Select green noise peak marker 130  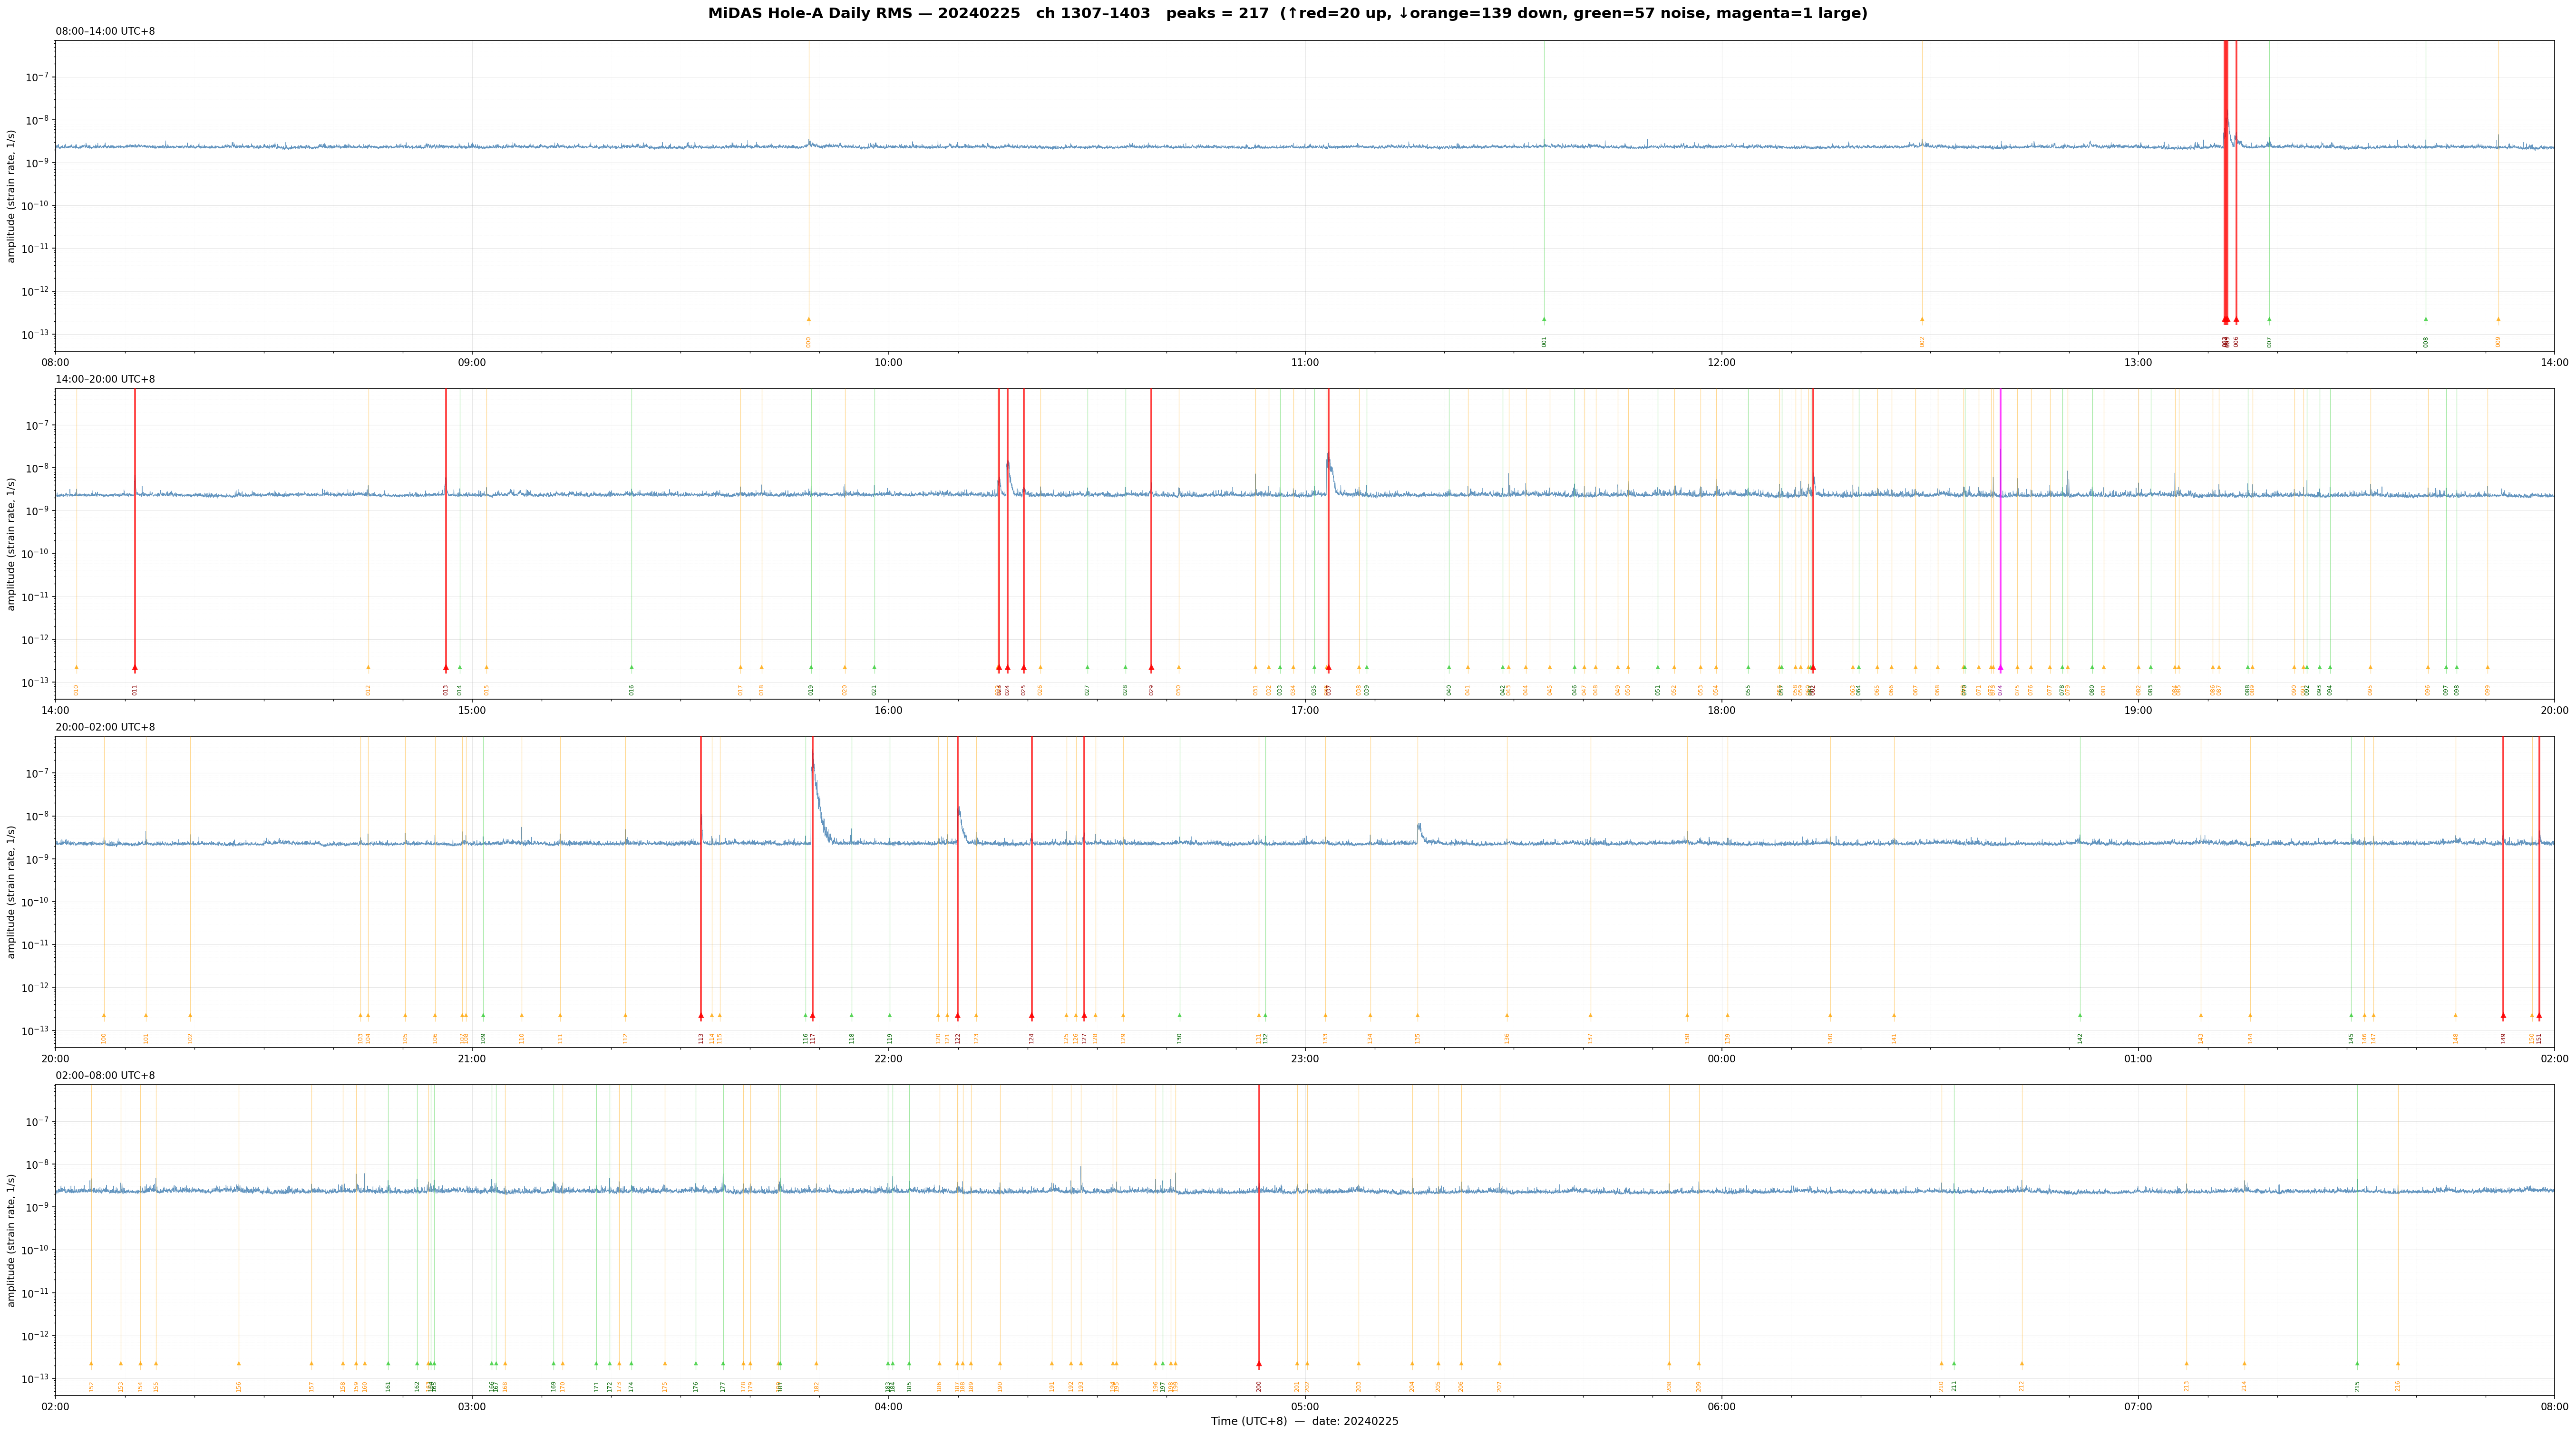click(x=1179, y=1015)
